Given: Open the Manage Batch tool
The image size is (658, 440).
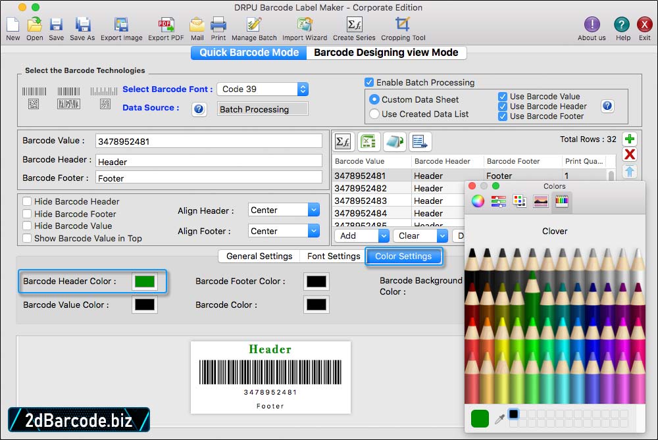Looking at the screenshot, I should (254, 28).
